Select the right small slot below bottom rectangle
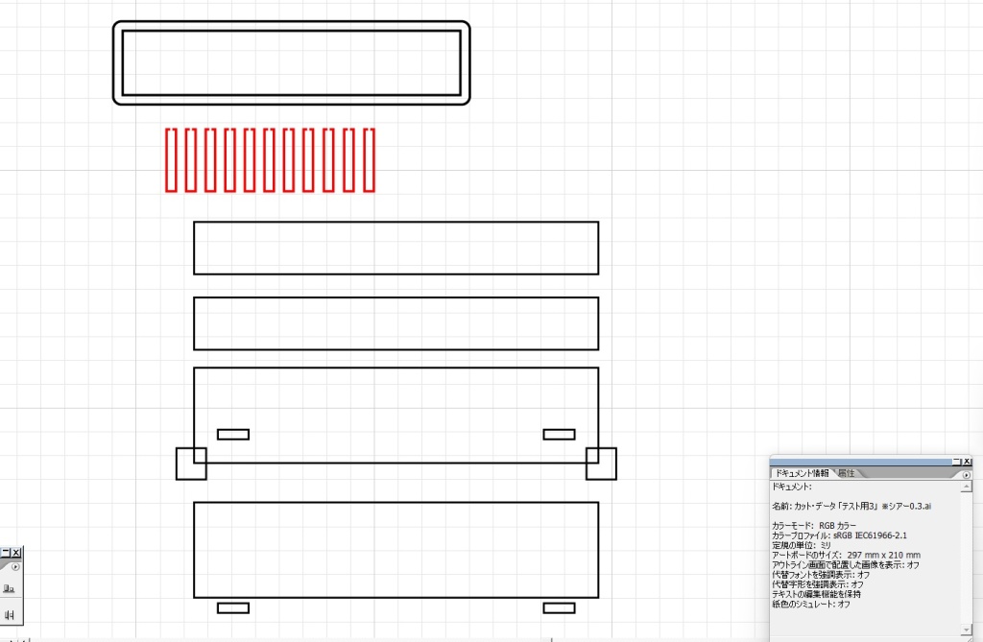 559,607
